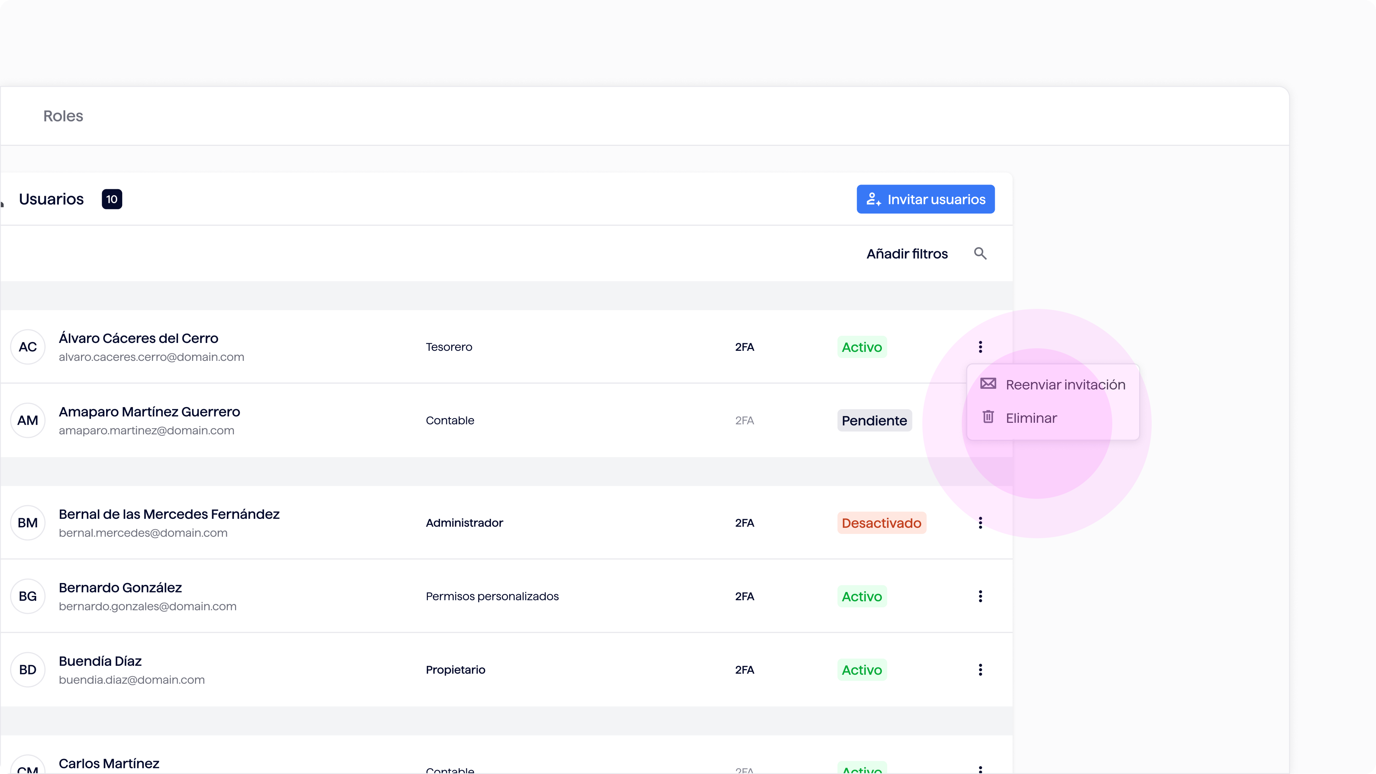Click Añadir filtros button
The width and height of the screenshot is (1376, 774).
[x=907, y=254]
